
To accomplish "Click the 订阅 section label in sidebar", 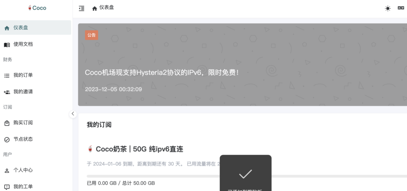I will coord(8,107).
